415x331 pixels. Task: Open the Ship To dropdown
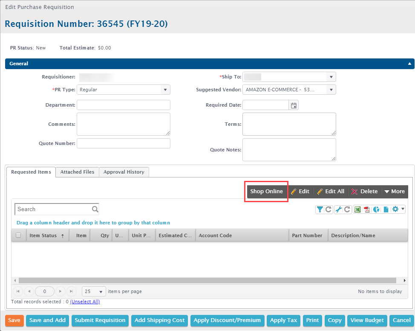331,77
